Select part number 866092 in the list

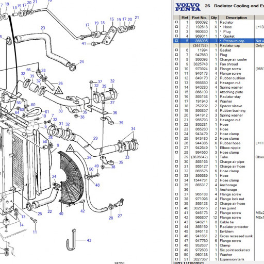point(202,22)
